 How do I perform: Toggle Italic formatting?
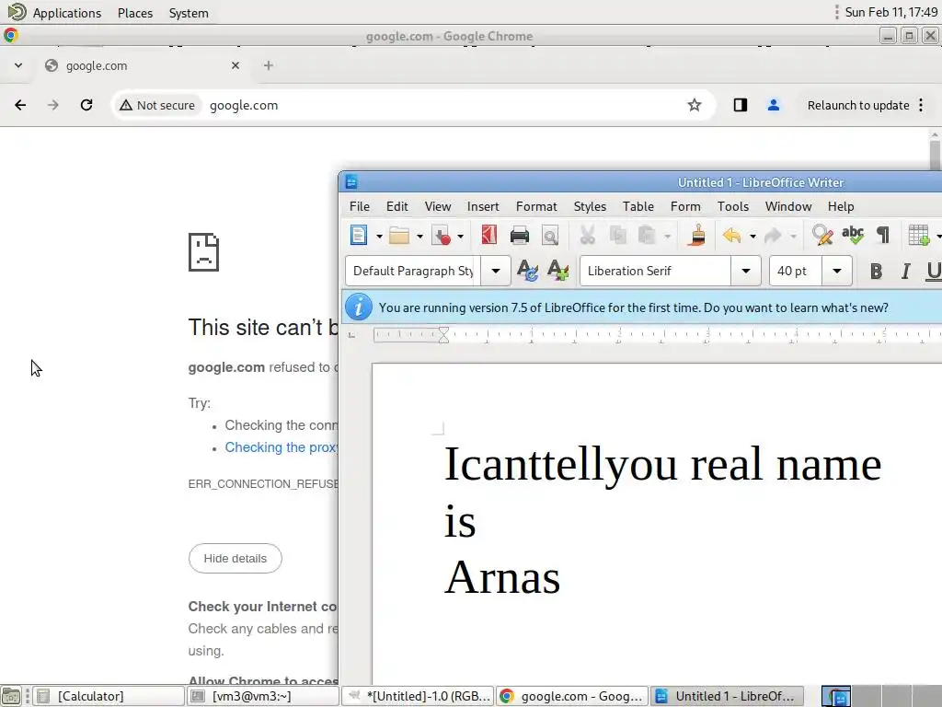905,272
